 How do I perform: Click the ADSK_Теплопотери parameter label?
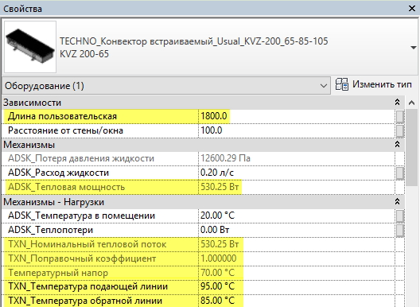50,230
